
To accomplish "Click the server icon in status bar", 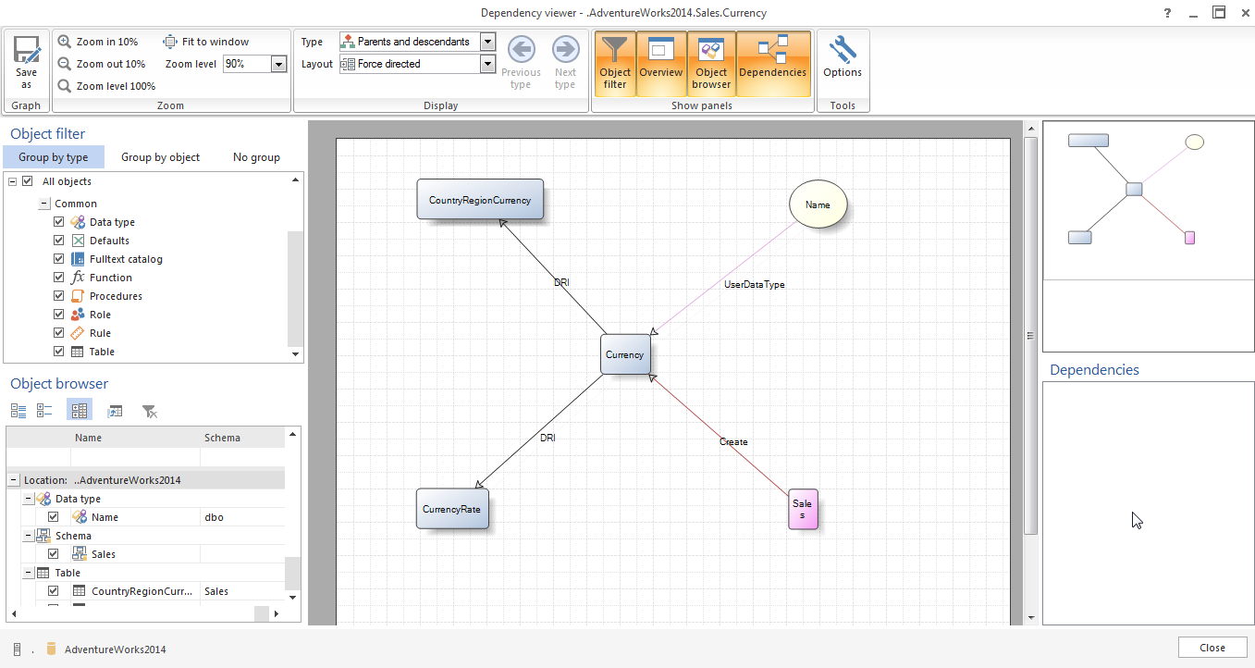I will point(18,649).
